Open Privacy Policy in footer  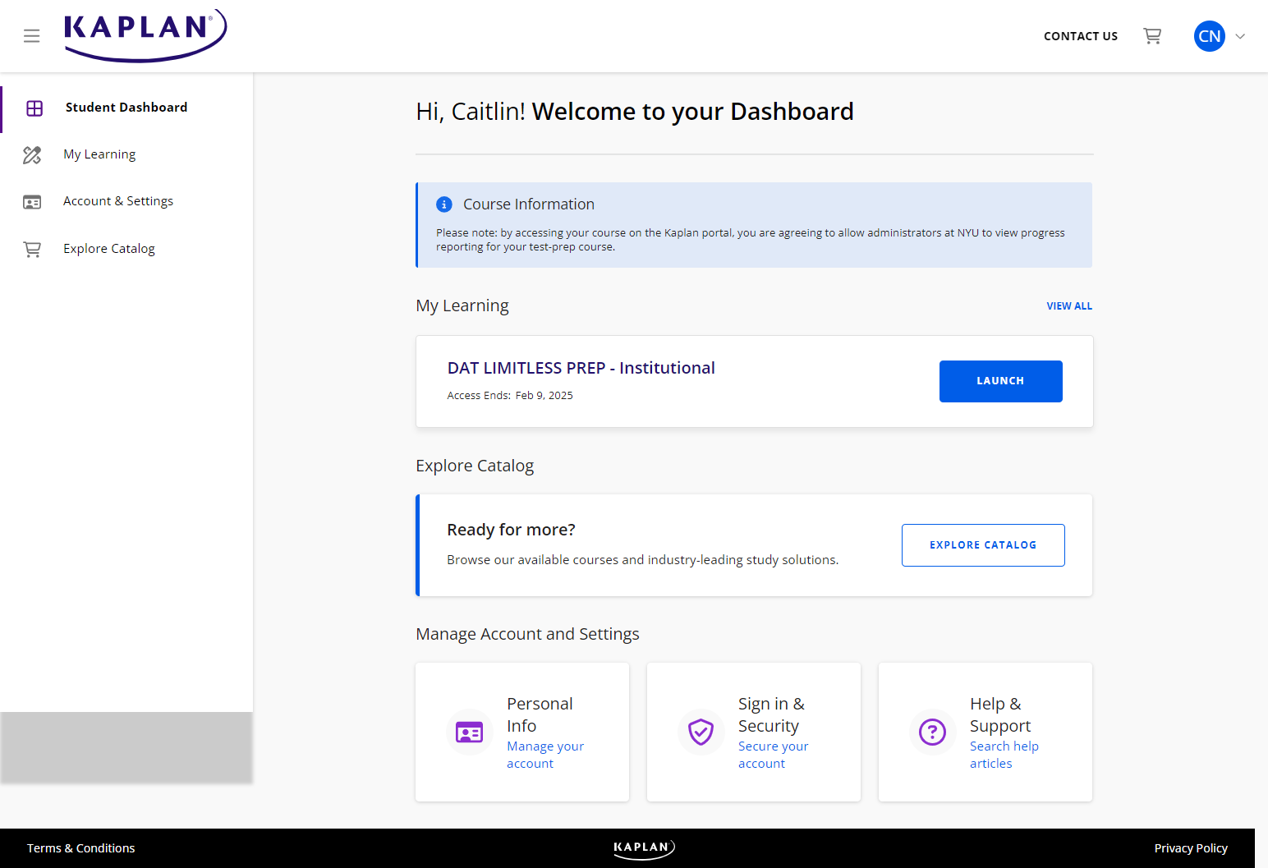pos(1191,848)
